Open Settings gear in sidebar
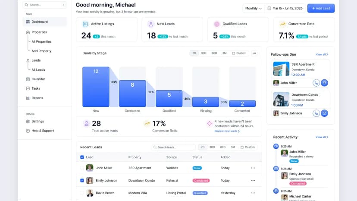 [x=28, y=122]
